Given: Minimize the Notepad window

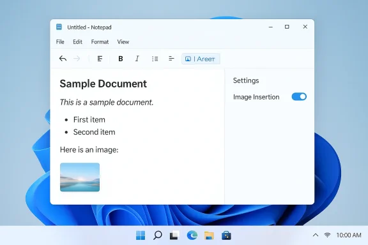Looking at the screenshot, I should point(271,27).
